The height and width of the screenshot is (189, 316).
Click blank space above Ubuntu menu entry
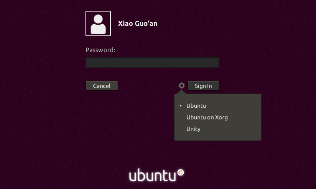coord(217,98)
